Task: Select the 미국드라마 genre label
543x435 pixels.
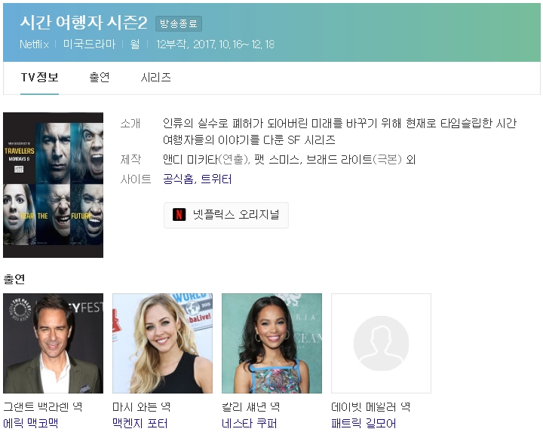Action: pyautogui.click(x=89, y=44)
